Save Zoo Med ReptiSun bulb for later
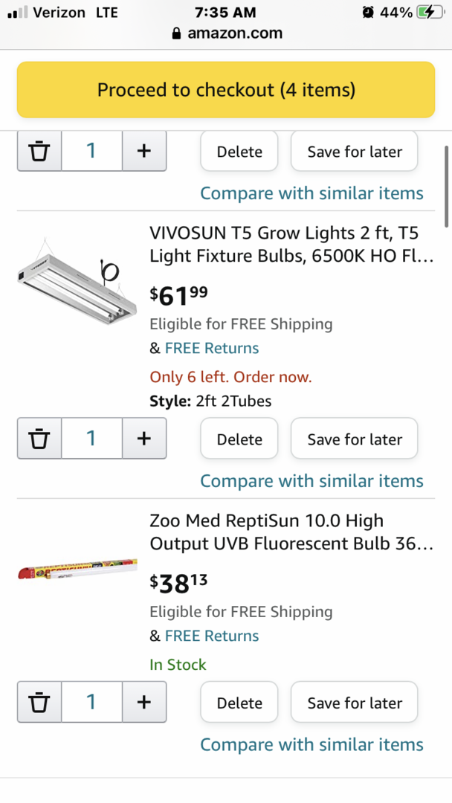This screenshot has width=452, height=803. [x=354, y=702]
